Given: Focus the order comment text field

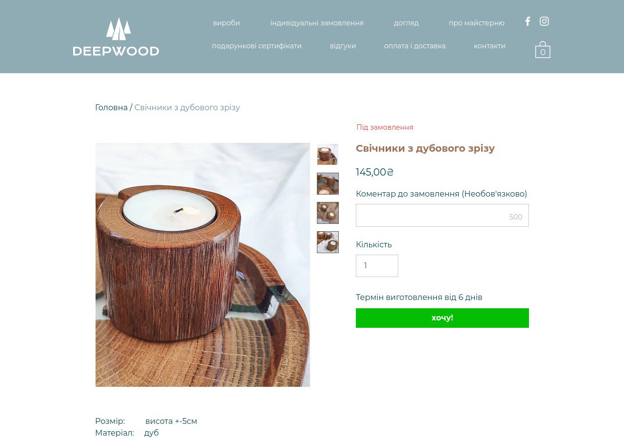Looking at the screenshot, I should pyautogui.click(x=442, y=215).
